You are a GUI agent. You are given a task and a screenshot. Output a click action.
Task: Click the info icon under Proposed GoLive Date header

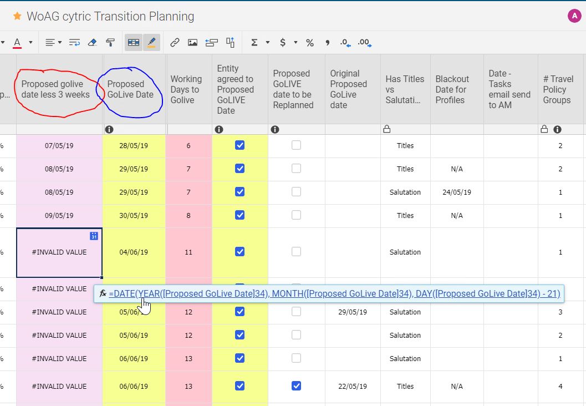109,129
